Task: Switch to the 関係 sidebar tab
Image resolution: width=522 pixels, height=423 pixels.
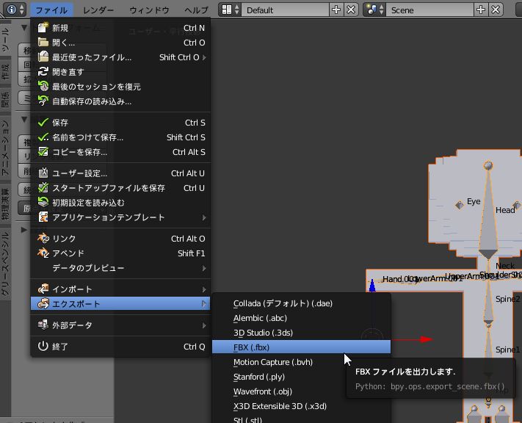Action: click(5, 100)
